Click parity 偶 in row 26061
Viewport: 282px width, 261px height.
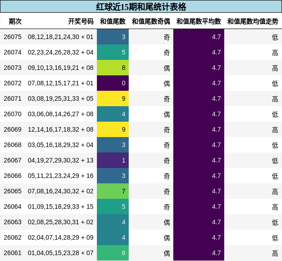(167, 253)
